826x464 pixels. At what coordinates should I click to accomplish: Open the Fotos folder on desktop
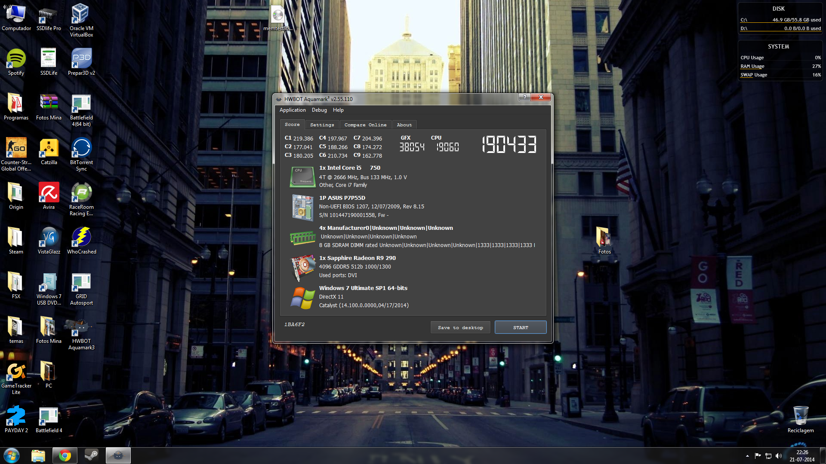[604, 241]
